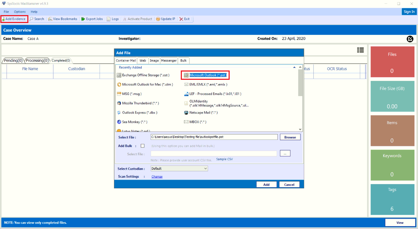
Task: Click the Add Evidence toolbar button
Action: [x=14, y=19]
